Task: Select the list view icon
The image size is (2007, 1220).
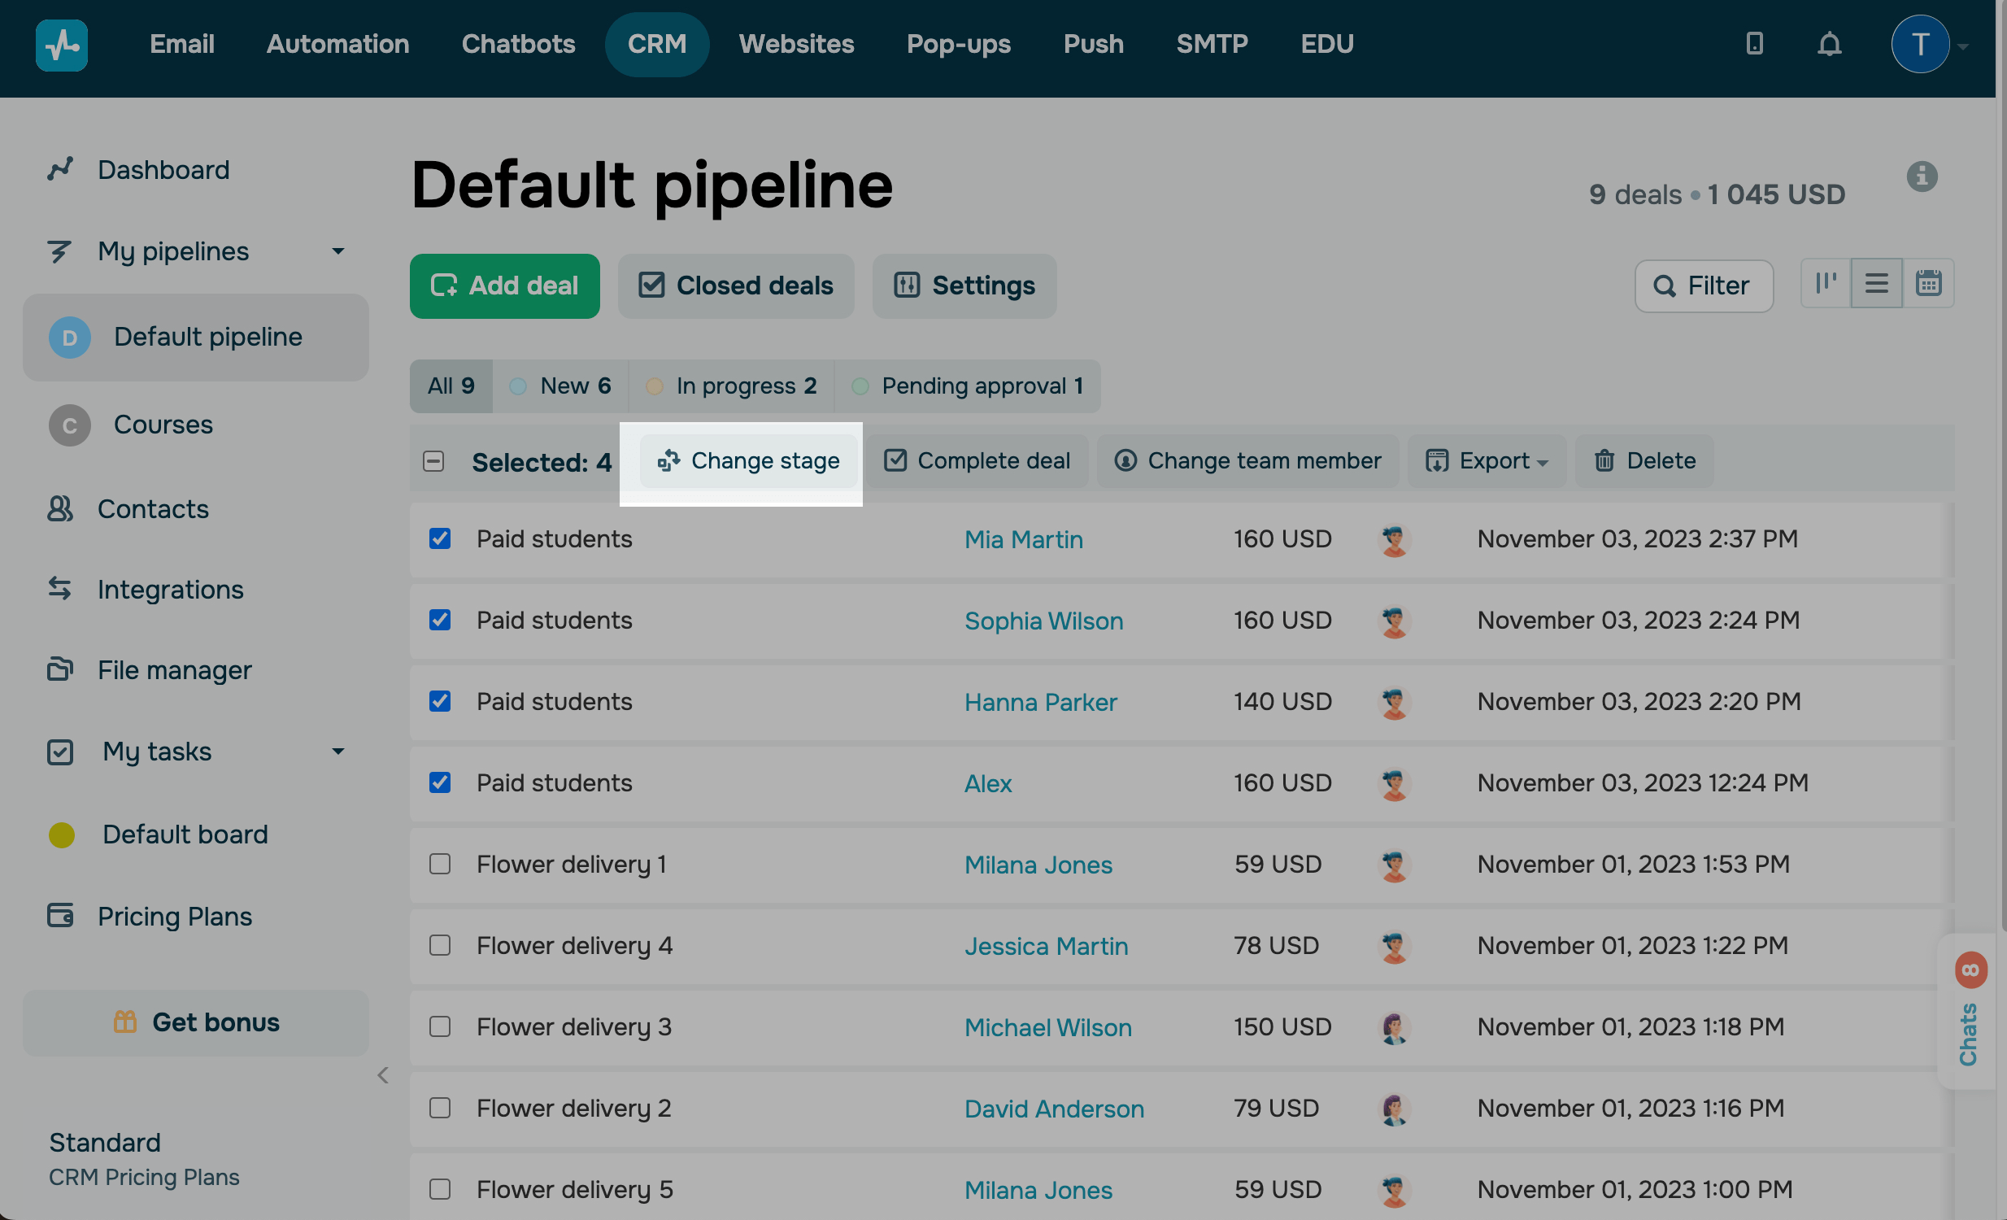Action: click(x=1877, y=283)
